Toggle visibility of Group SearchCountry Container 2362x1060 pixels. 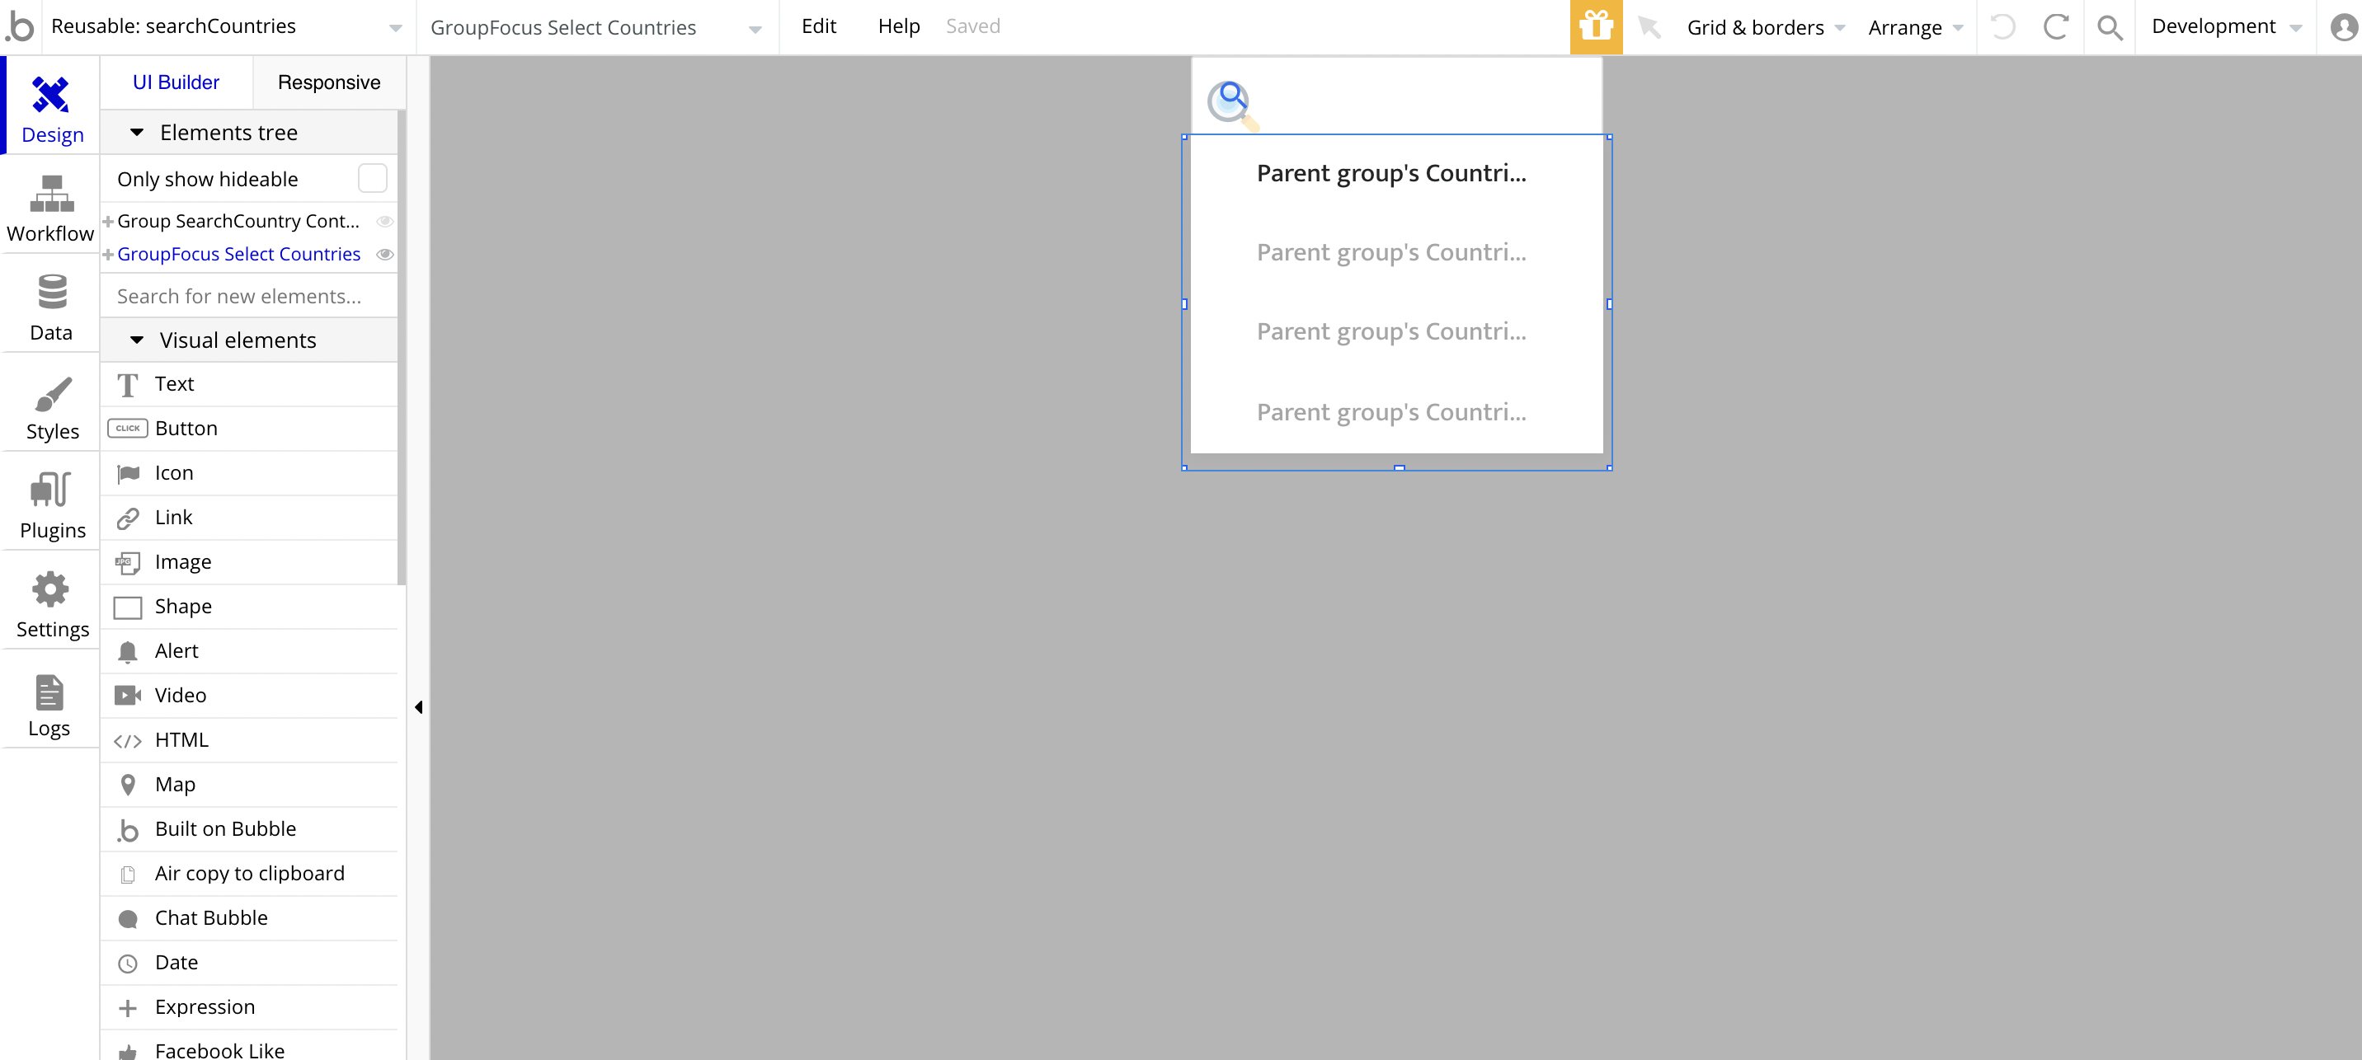pyautogui.click(x=385, y=221)
